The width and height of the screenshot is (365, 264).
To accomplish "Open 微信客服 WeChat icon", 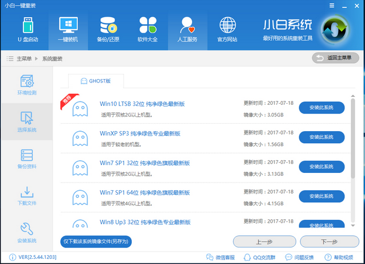I will coord(210,257).
